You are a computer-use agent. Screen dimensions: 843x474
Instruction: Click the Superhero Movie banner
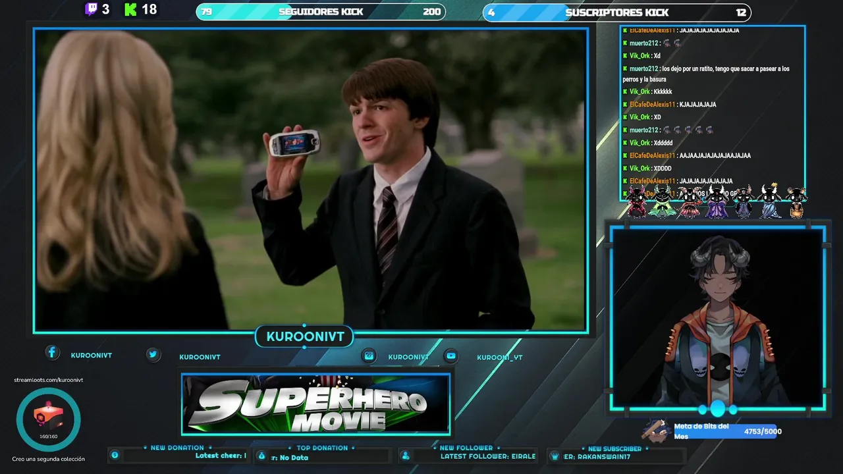point(316,405)
